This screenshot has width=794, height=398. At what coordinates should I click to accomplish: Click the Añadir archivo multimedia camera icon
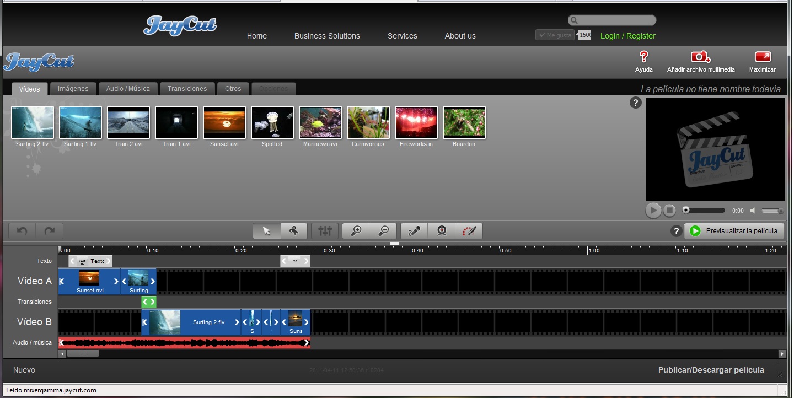[x=700, y=57]
